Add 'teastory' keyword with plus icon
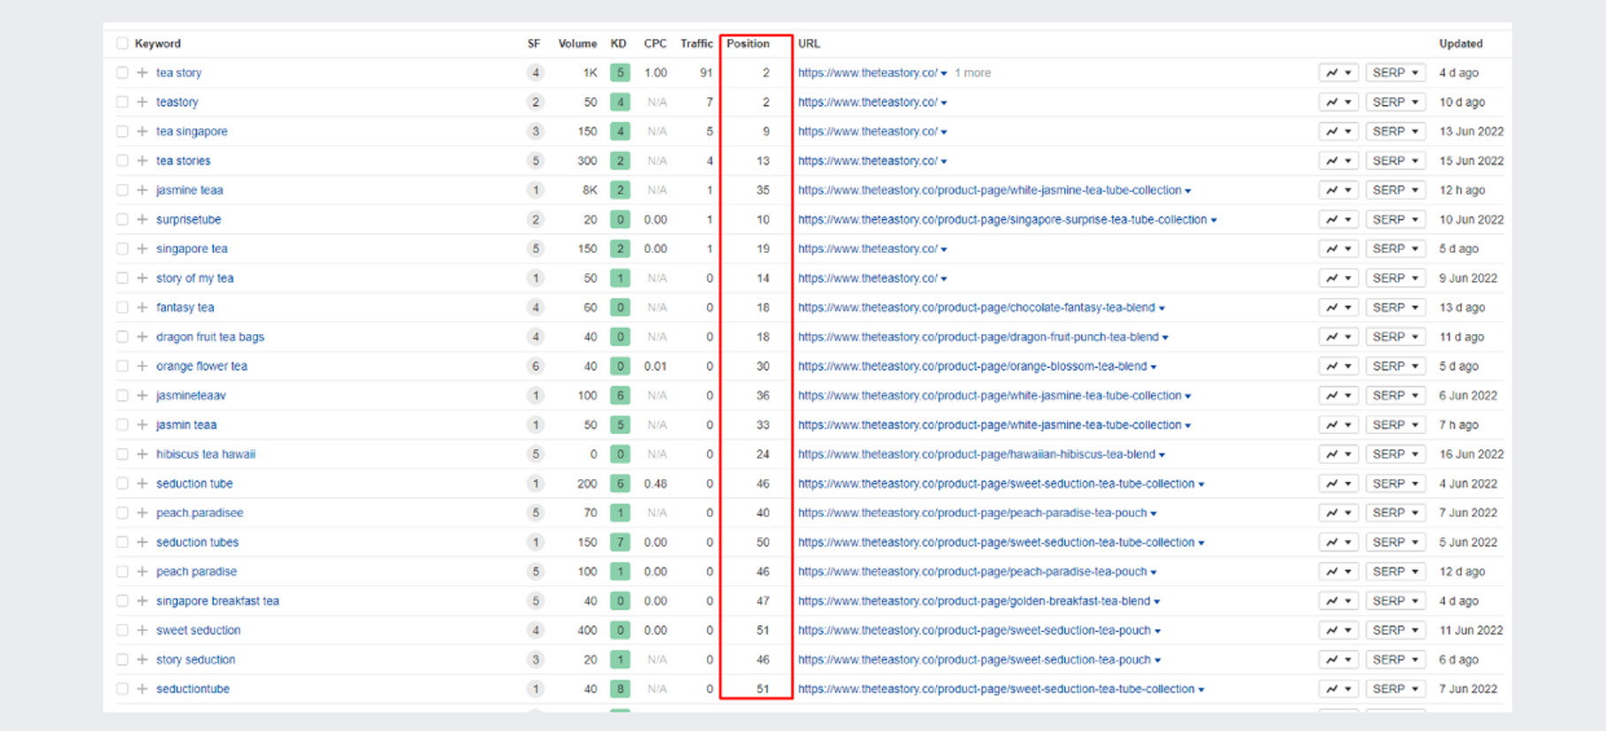 coord(142,102)
